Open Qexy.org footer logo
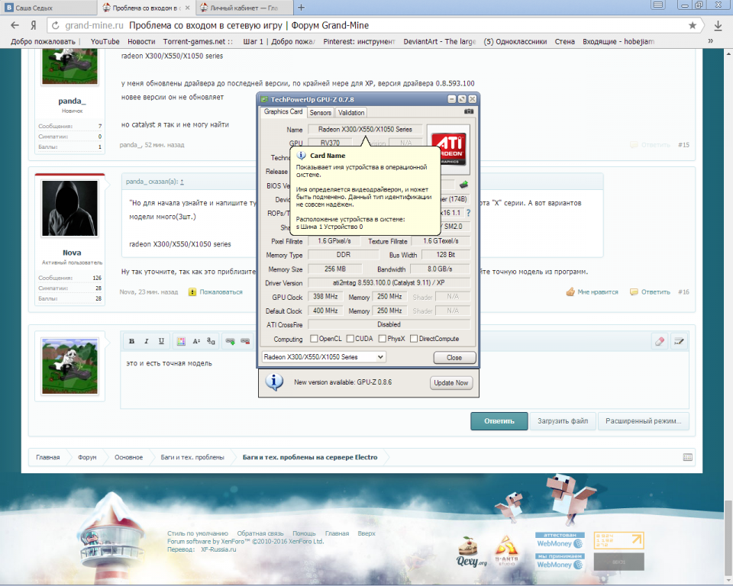Image resolution: width=733 pixels, height=586 pixels. tap(471, 552)
